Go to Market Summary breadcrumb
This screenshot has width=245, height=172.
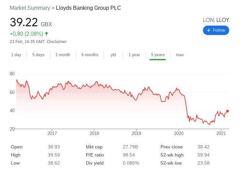30,8
